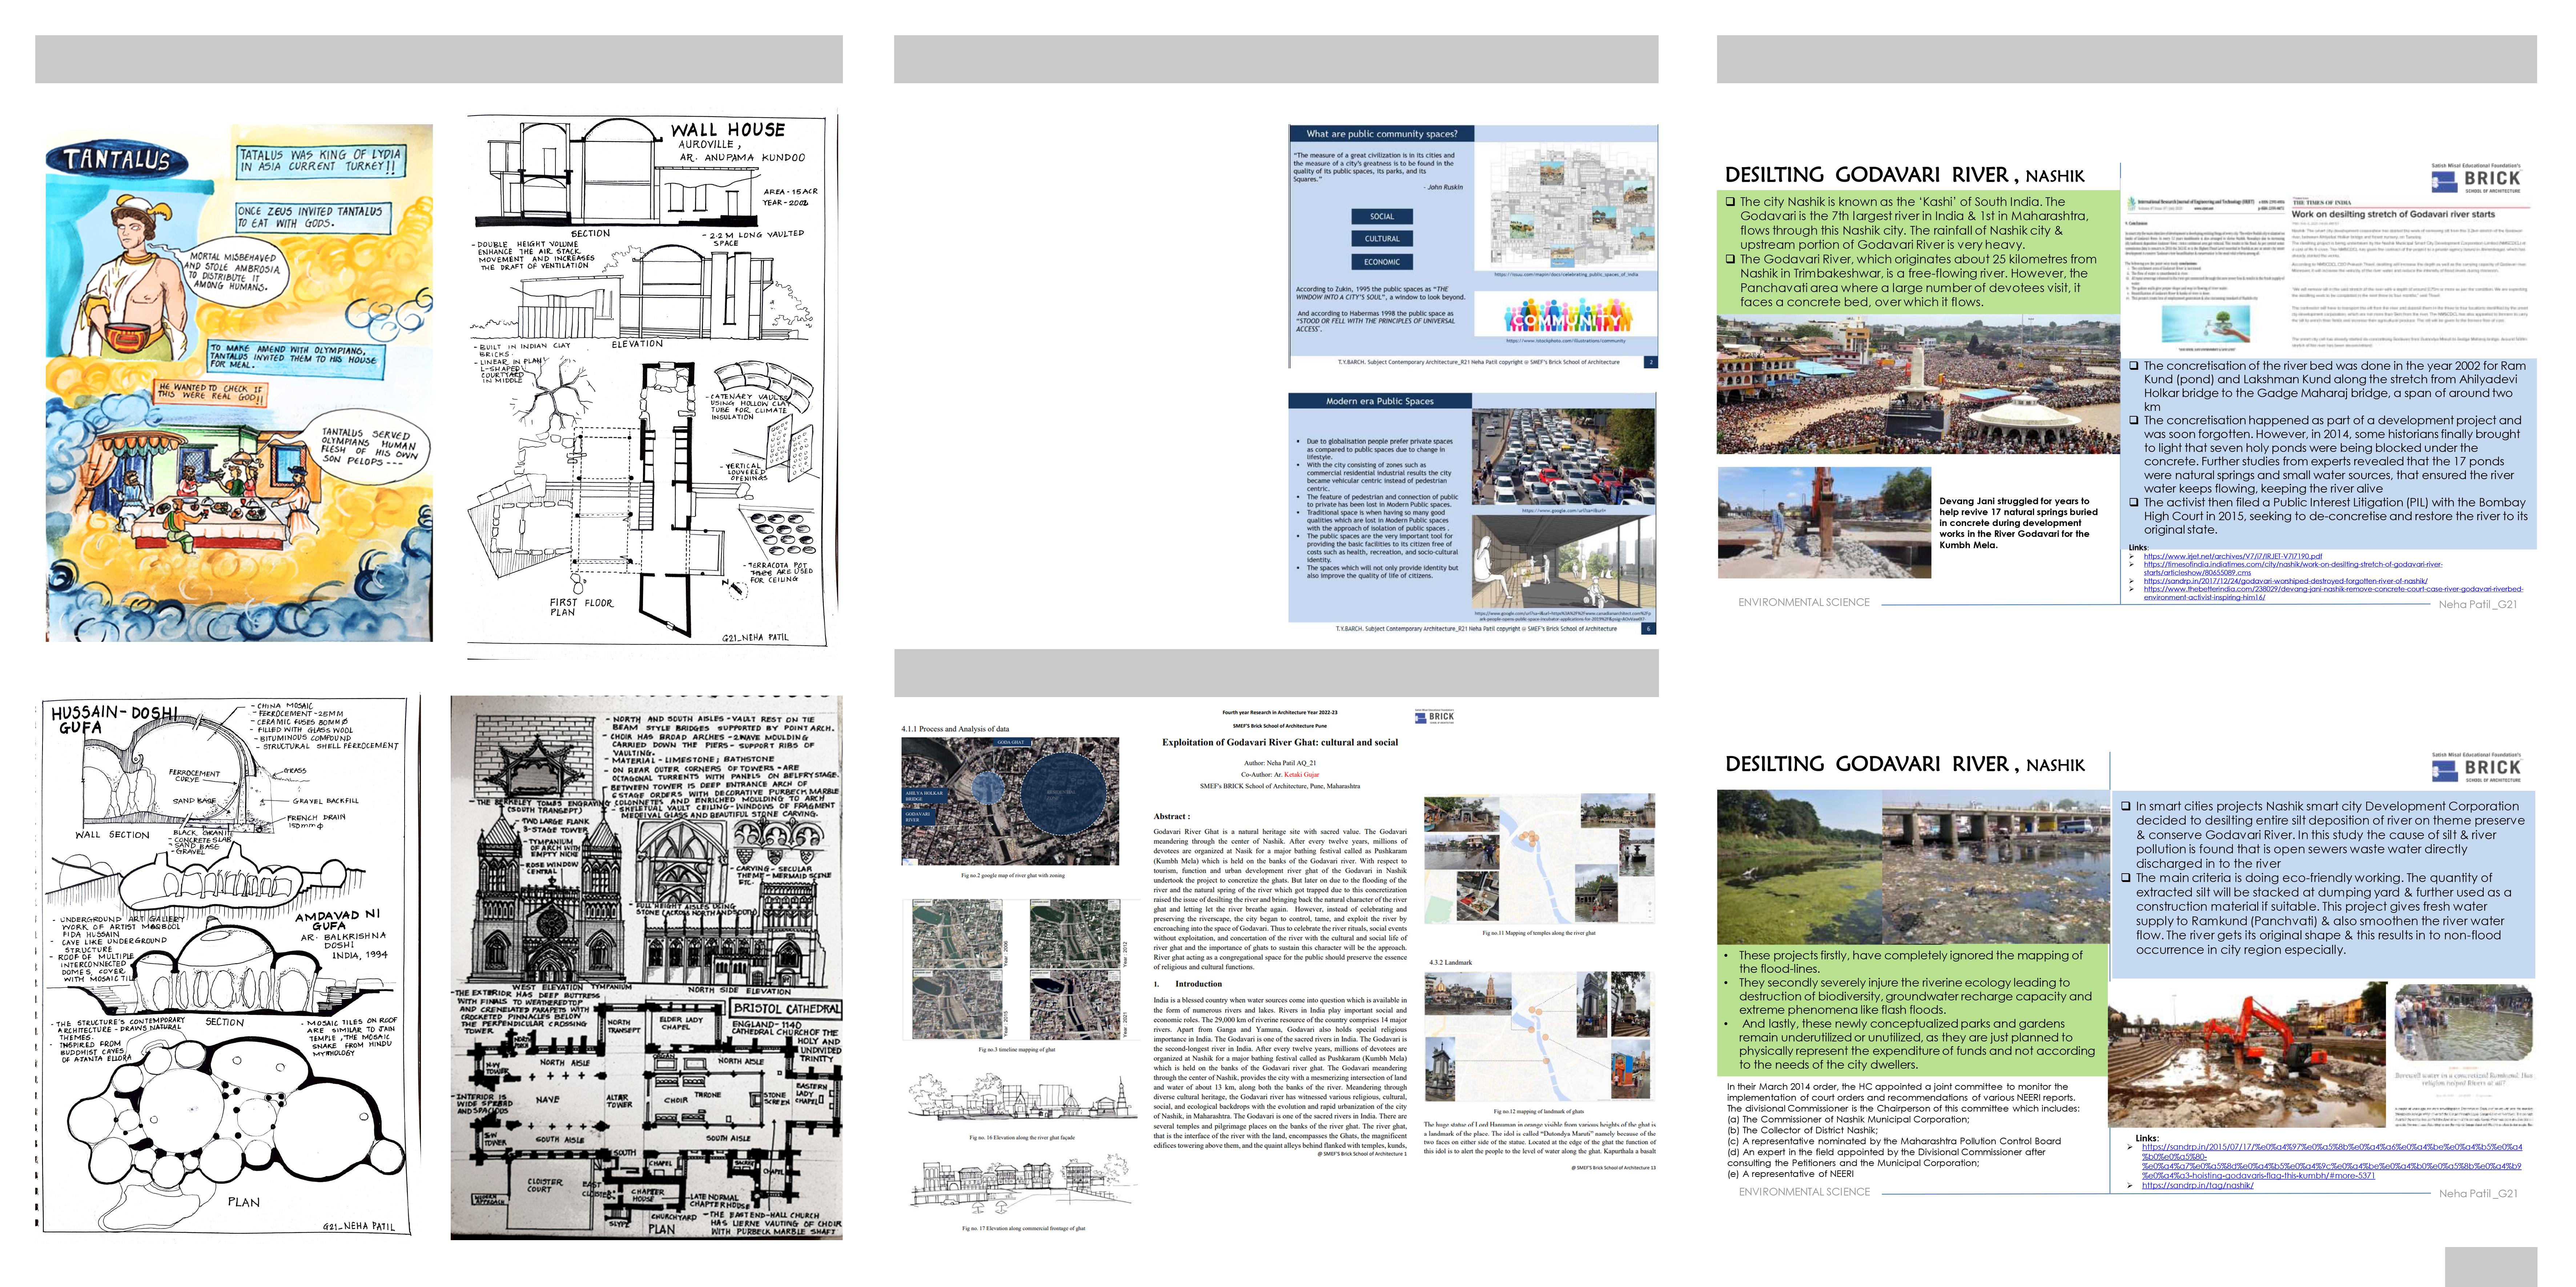Open the Bristol Cathedral ink drawing sheet
The height and width of the screenshot is (1287, 2576).
click(x=646, y=967)
